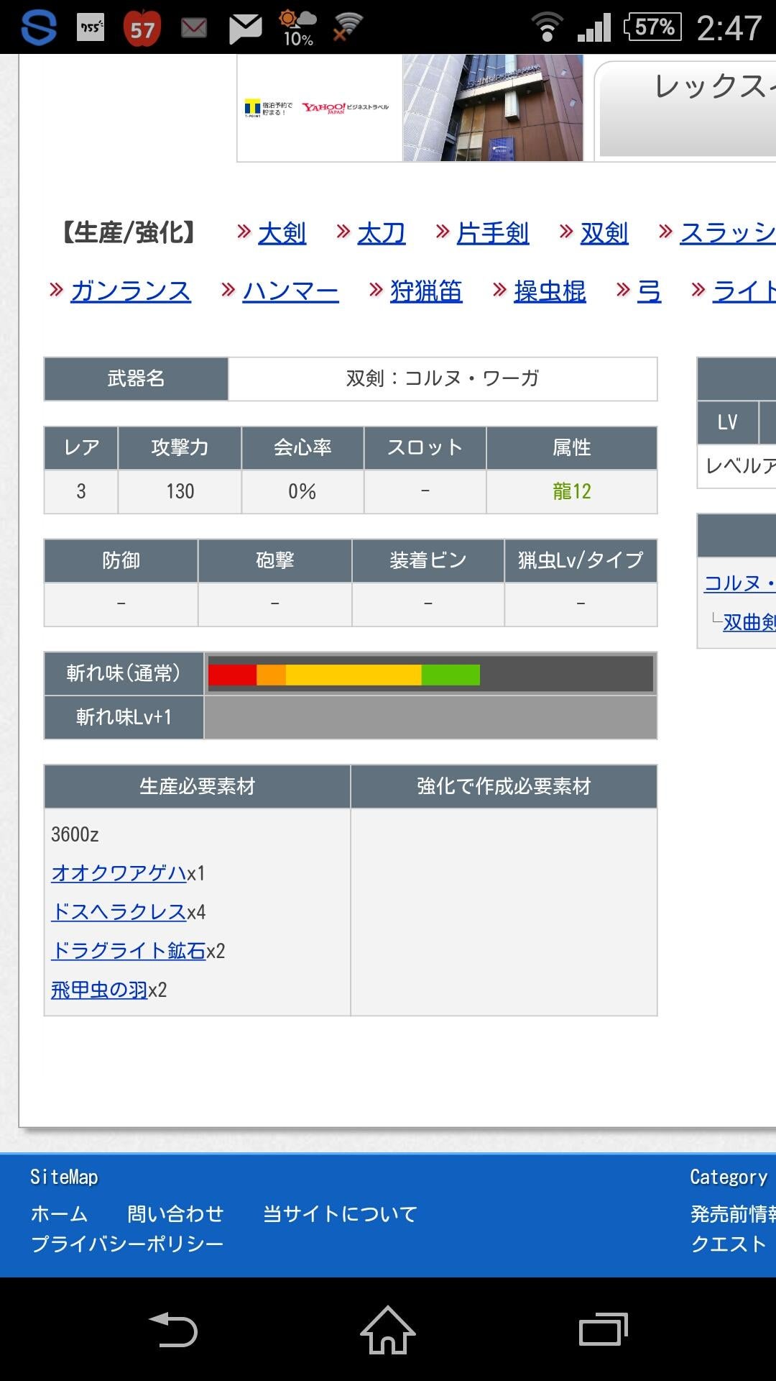Select the yellow segment of the sharpness bar
Viewport: 776px width, 1381px height.
click(x=354, y=675)
